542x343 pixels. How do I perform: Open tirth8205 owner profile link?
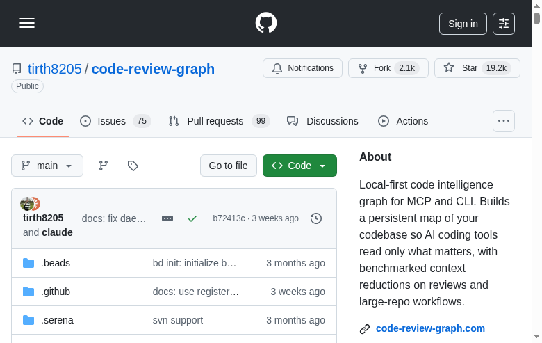pyautogui.click(x=55, y=69)
